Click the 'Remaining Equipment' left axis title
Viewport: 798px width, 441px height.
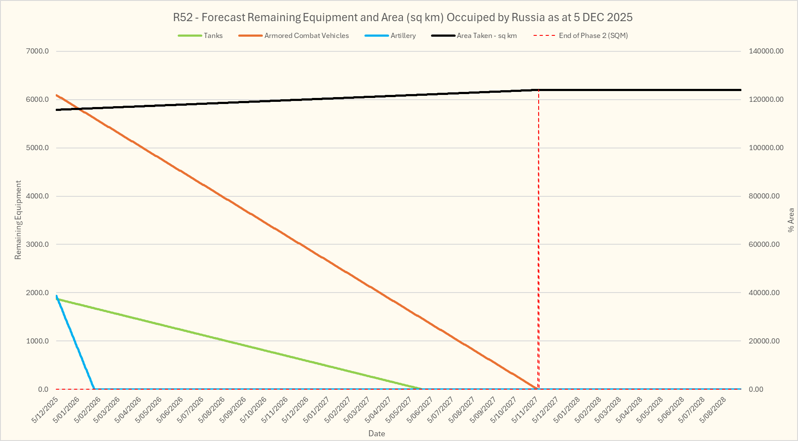click(x=18, y=220)
